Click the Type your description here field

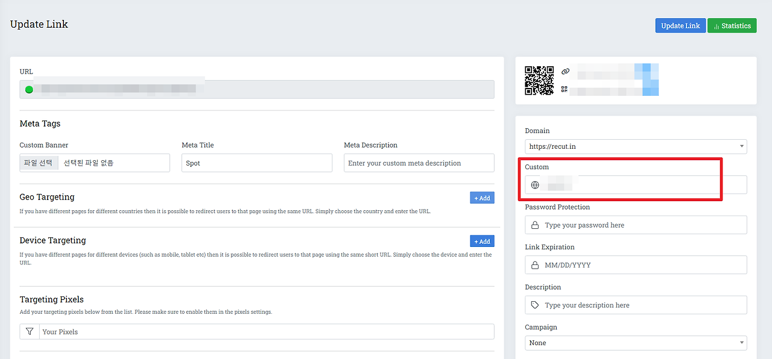click(x=636, y=305)
